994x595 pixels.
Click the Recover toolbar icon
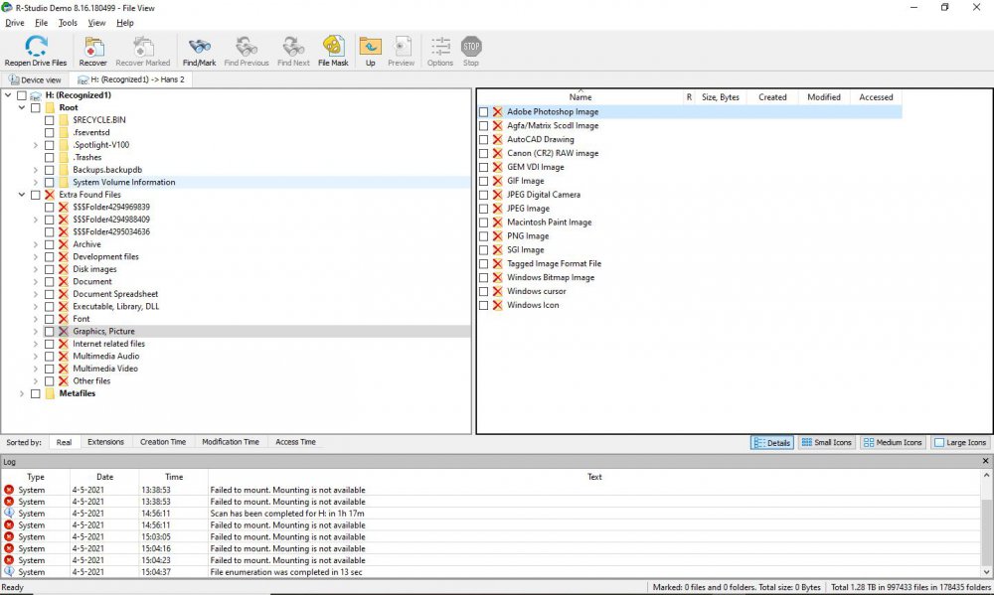pyautogui.click(x=93, y=47)
